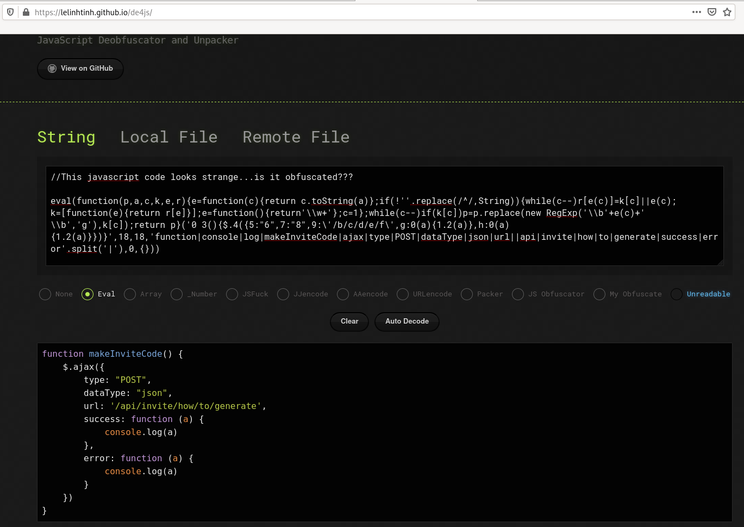This screenshot has width=744, height=527.
Task: Bookmark this page with the star icon
Action: (727, 12)
